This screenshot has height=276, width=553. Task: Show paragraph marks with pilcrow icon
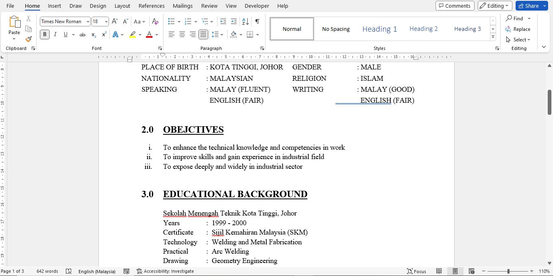257,22
